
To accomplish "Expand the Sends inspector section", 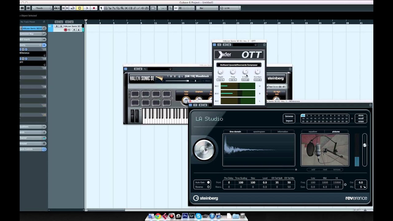I will pos(33,132).
